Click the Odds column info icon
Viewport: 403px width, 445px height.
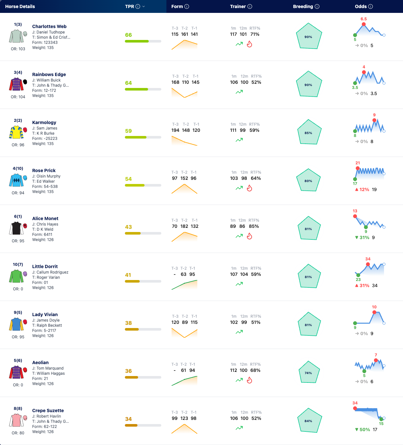click(370, 6)
